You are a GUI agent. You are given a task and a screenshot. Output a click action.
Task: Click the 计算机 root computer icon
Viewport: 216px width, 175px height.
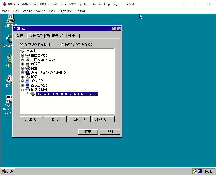[22, 51]
